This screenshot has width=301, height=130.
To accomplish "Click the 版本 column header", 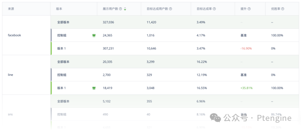I will [x=59, y=9].
